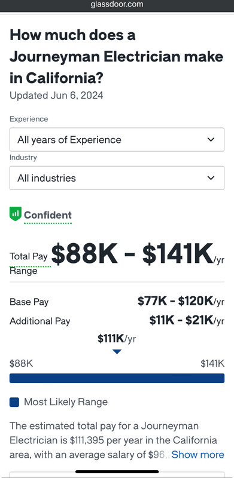
Task: Click the $88K - $141K total pay figure
Action: pyautogui.click(x=133, y=254)
